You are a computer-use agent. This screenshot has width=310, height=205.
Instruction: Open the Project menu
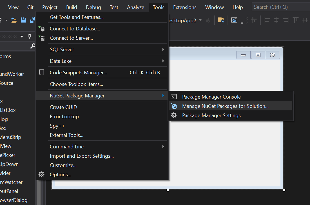coord(50,7)
